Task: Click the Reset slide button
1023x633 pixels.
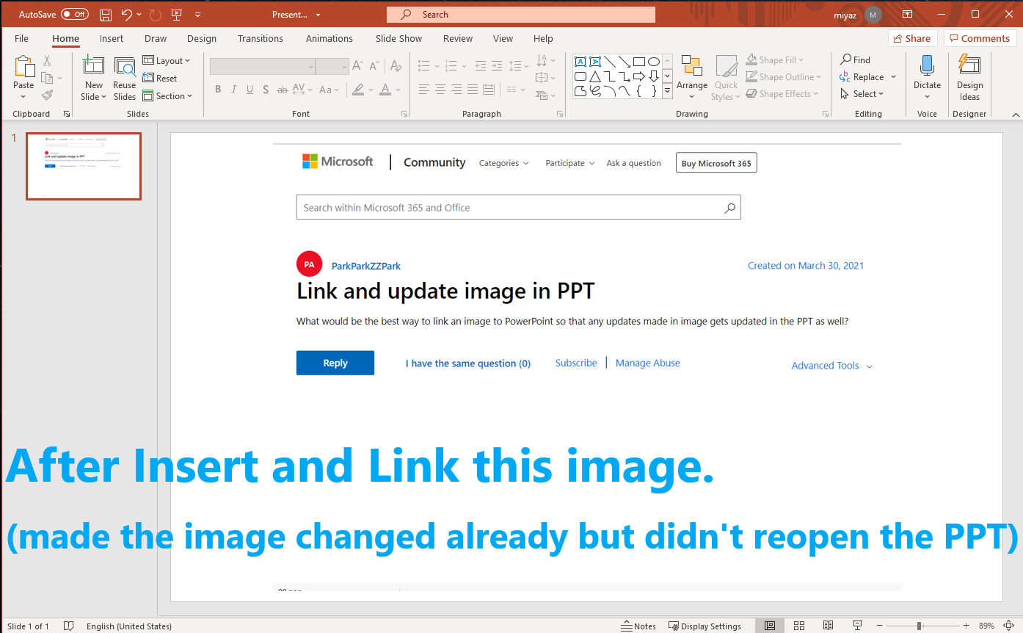Action: 160,79
